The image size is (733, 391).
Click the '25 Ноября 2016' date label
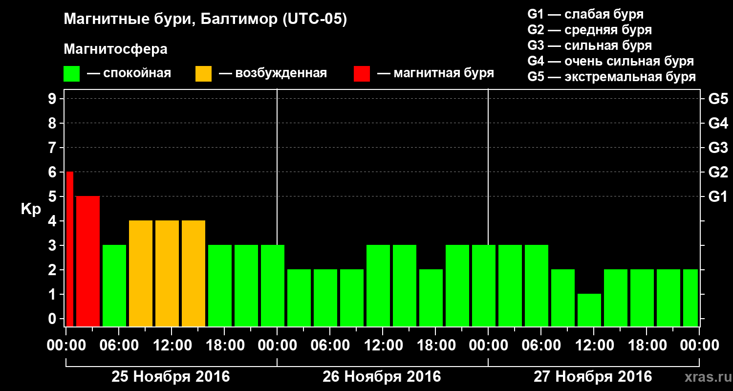[171, 377]
